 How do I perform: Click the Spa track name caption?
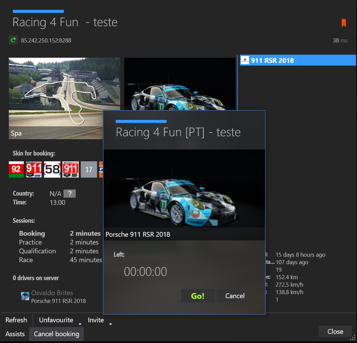click(x=16, y=133)
